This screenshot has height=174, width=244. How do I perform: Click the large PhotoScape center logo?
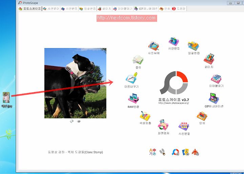(174, 83)
